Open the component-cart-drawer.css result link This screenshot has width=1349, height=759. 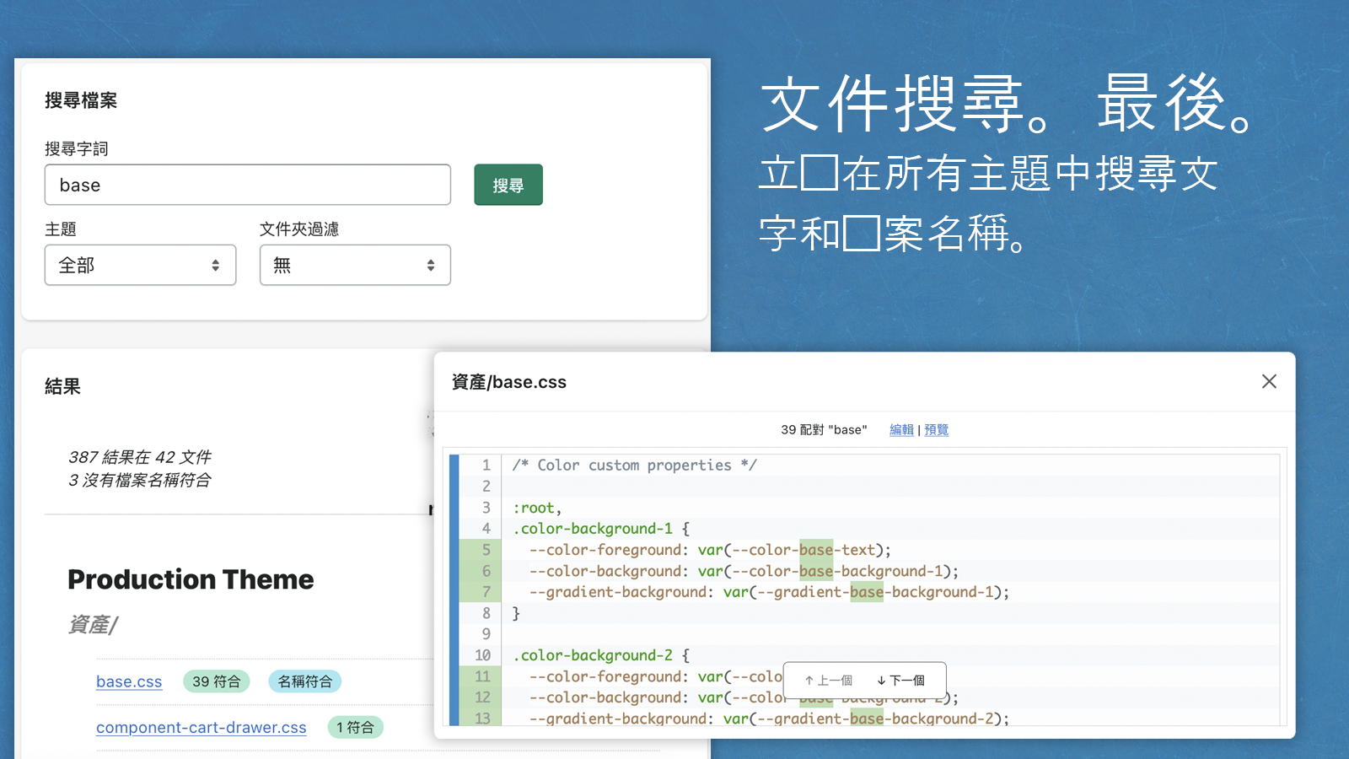pyautogui.click(x=202, y=727)
